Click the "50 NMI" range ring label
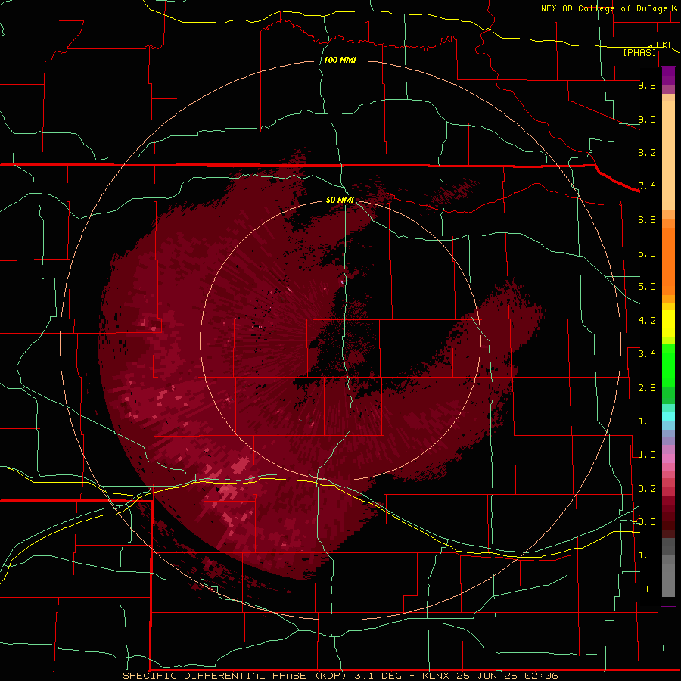This screenshot has height=681, width=681. pyautogui.click(x=340, y=200)
